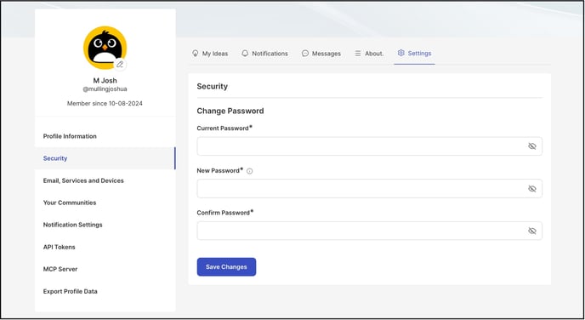
Task: Reveal the Confirm Password entry
Action: point(532,231)
